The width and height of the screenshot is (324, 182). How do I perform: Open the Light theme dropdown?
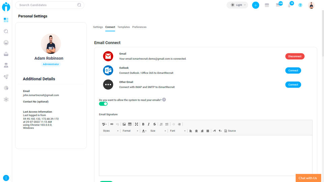click(x=237, y=5)
